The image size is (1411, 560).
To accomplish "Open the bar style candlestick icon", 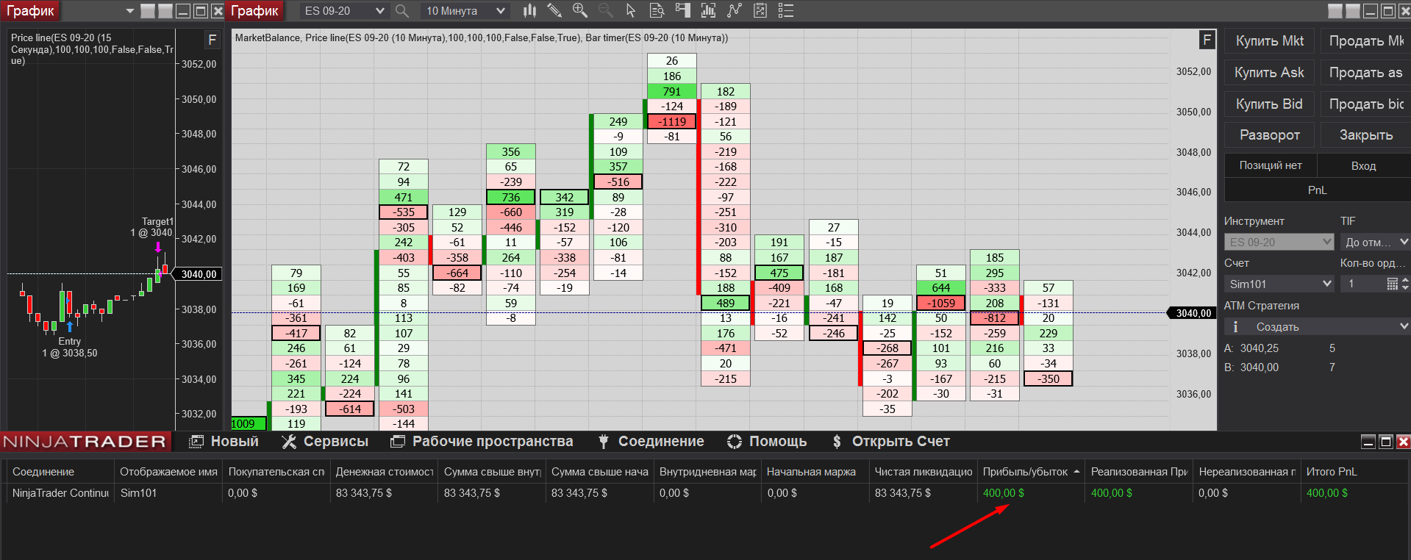I will pos(529,10).
